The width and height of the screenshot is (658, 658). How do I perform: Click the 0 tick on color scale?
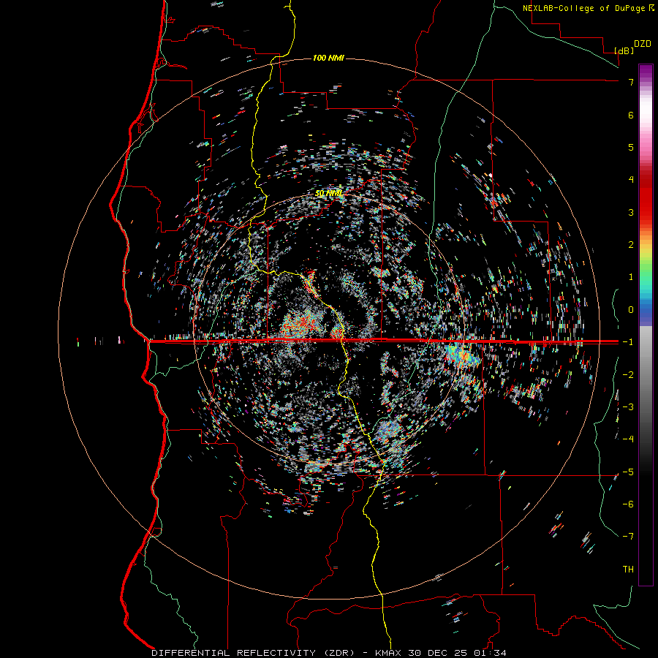pyautogui.click(x=631, y=310)
